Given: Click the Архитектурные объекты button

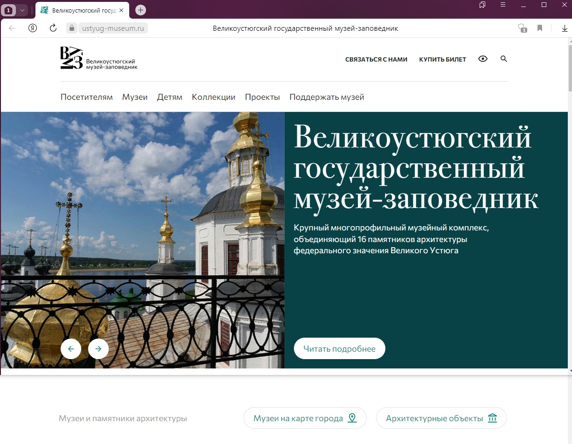Looking at the screenshot, I should 441,418.
